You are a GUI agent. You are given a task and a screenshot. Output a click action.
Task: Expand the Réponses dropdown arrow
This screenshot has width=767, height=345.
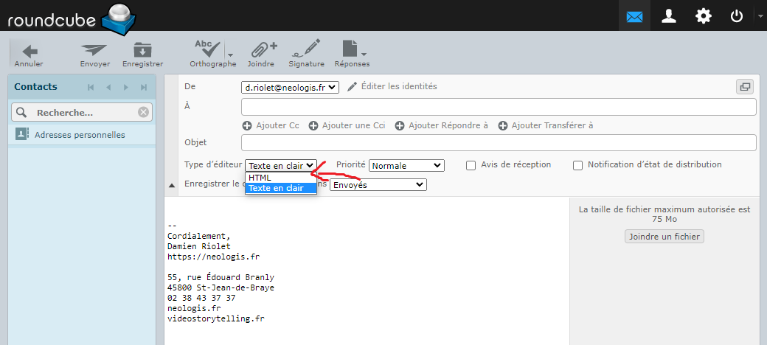[x=364, y=55]
